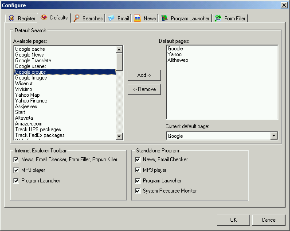Toggle News, Email Checker under Standalone Program
Viewport: 290px width, 231px height.
(x=137, y=159)
